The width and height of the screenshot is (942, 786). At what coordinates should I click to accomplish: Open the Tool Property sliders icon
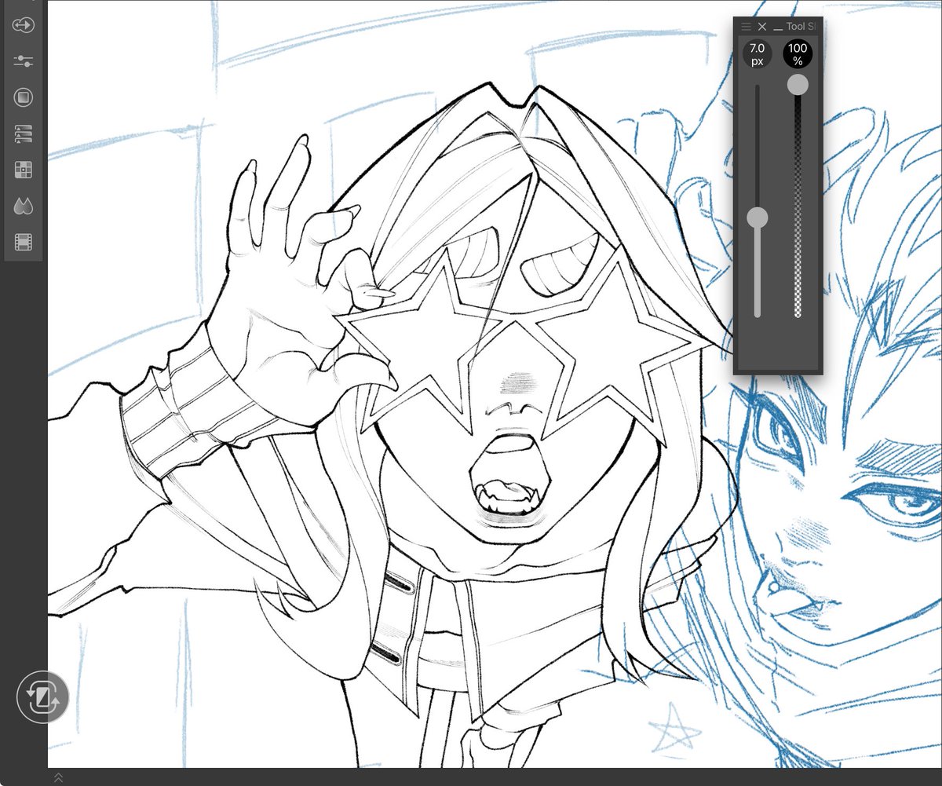[x=24, y=61]
